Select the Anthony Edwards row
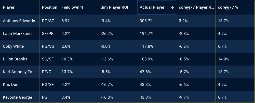This screenshot has width=255, height=103. tap(19, 21)
